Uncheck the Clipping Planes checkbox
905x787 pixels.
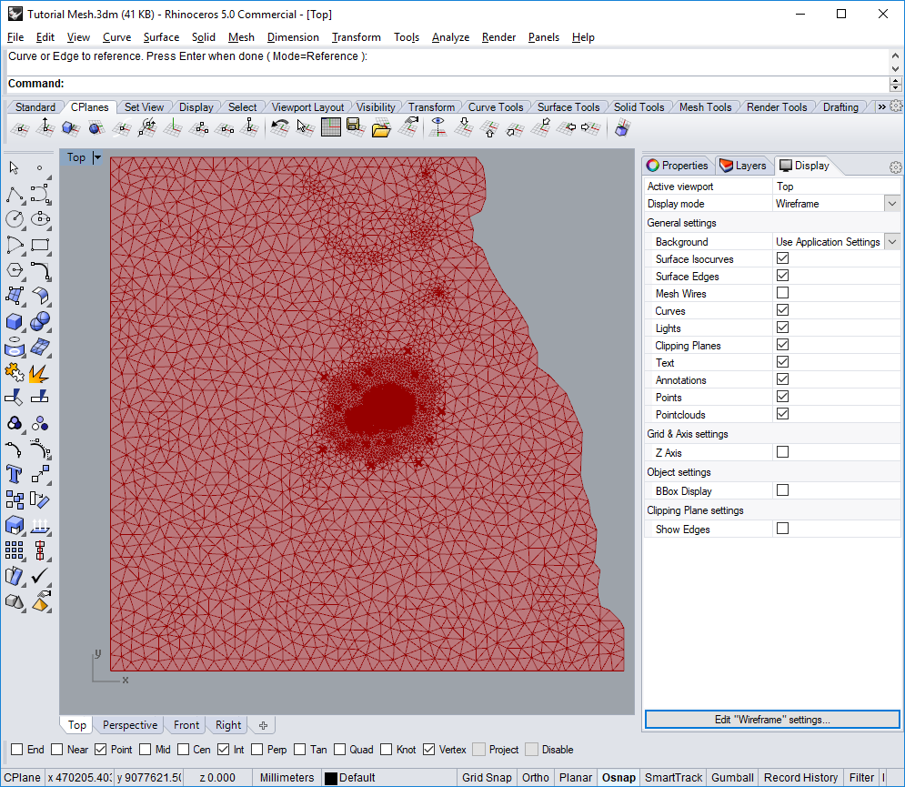(x=782, y=345)
